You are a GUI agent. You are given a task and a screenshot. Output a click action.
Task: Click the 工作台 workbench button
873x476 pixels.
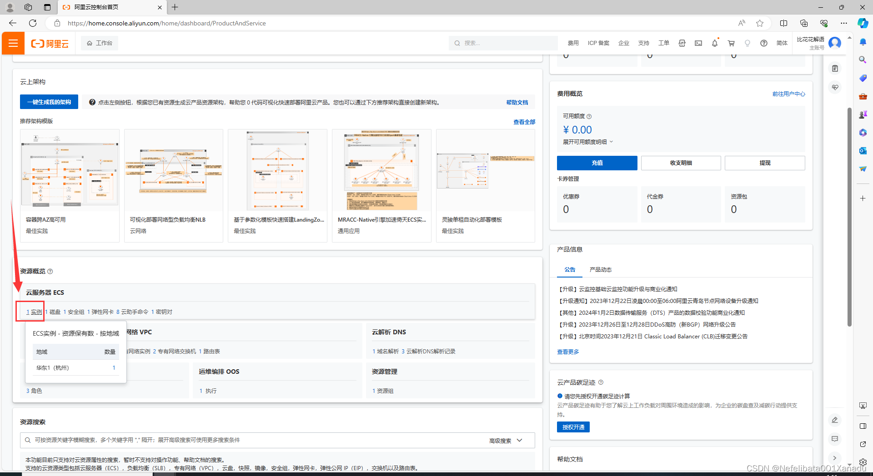tap(100, 43)
